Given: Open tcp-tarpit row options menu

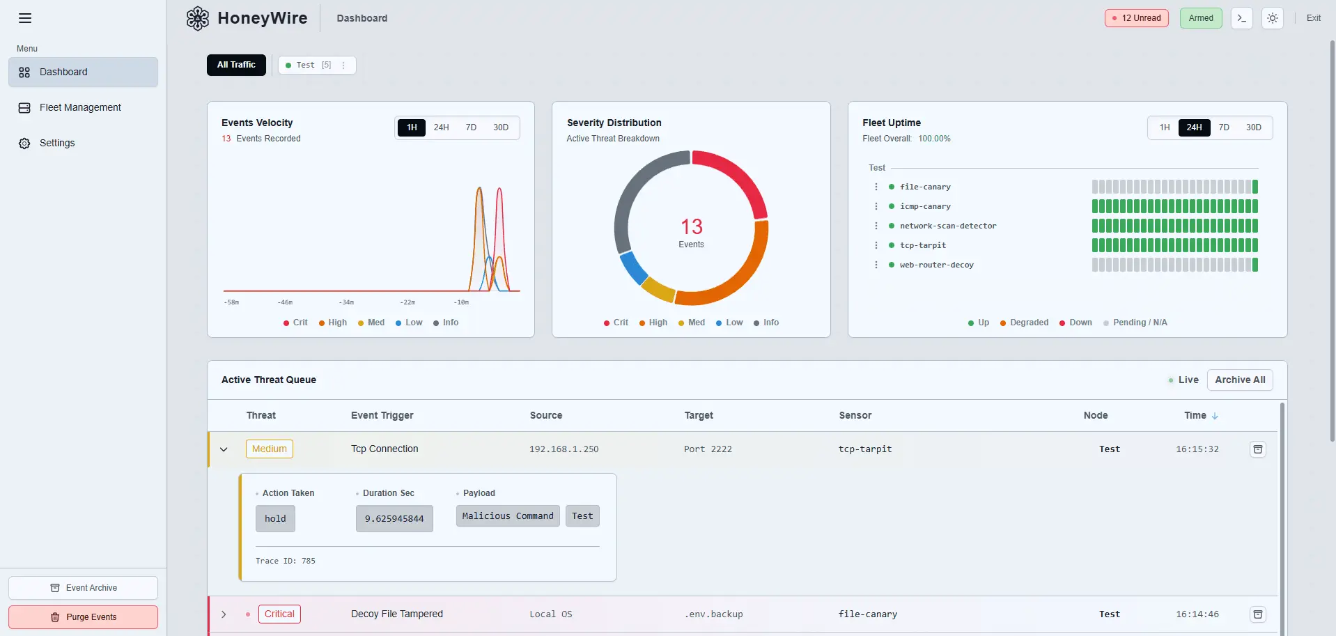Looking at the screenshot, I should click(876, 245).
